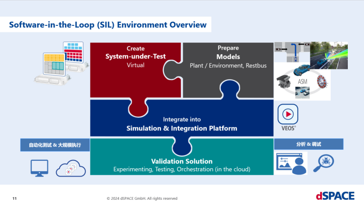The image size is (364, 205).
Task: Click the Plant / Environment, Restbus text
Action: [228, 66]
